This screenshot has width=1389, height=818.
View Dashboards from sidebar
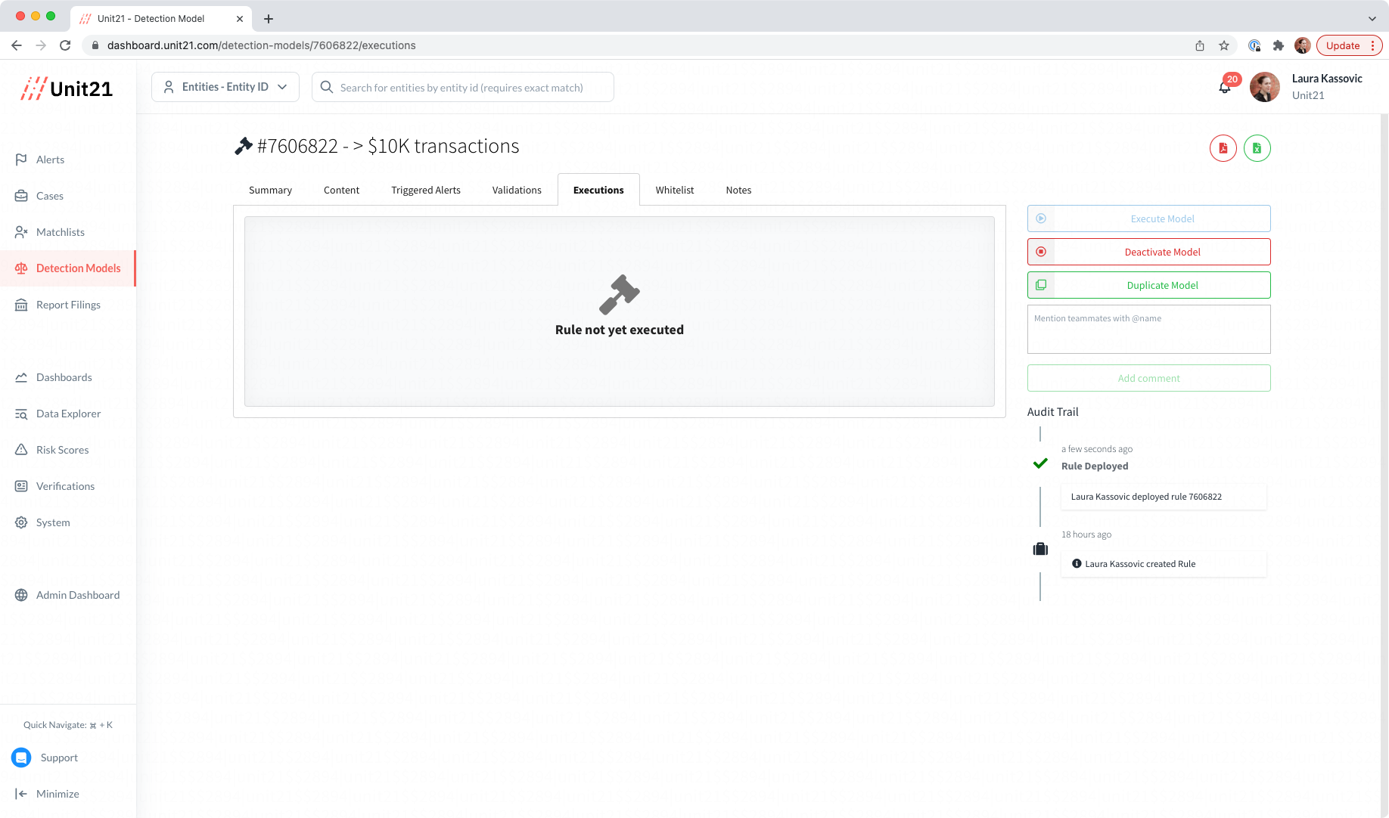pos(64,377)
